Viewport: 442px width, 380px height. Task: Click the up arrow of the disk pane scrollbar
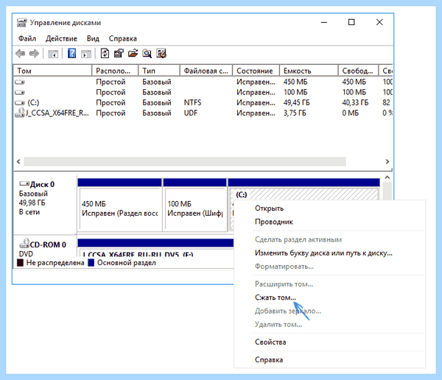387,177
